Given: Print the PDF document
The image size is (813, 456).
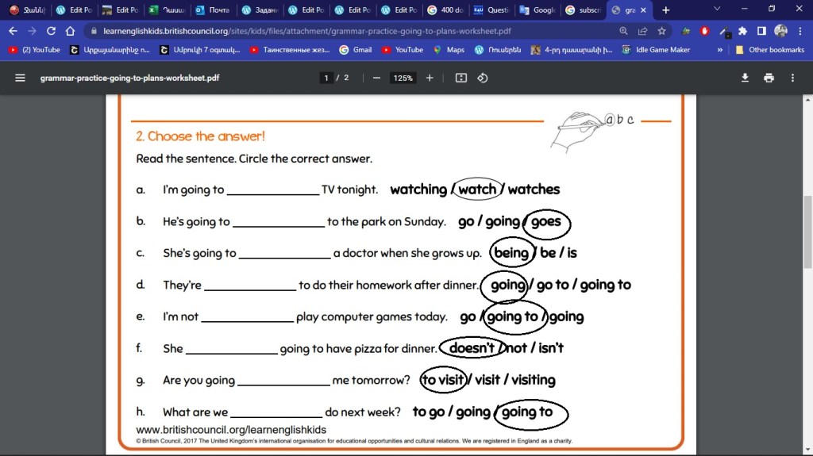Looking at the screenshot, I should point(769,78).
